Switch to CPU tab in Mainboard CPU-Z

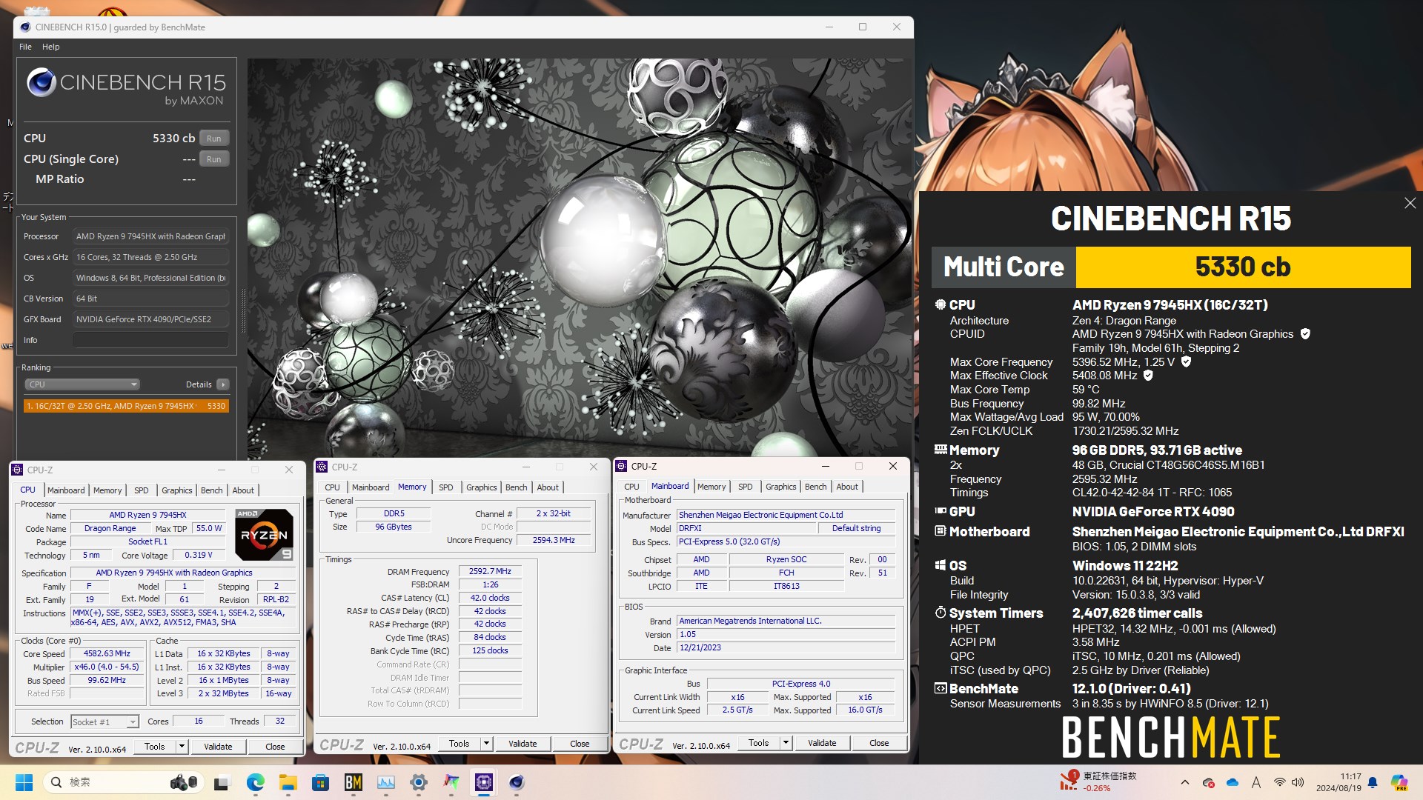pyautogui.click(x=631, y=487)
